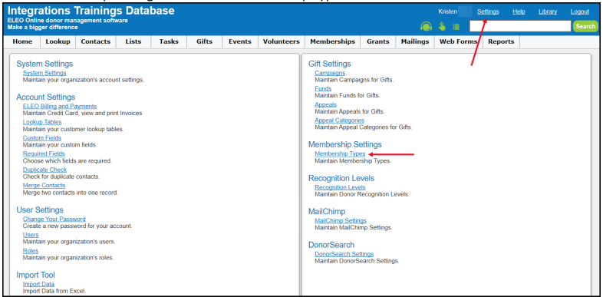Image resolution: width=603 pixels, height=297 pixels.
Task: Open the Volunteers tab
Action: (281, 41)
